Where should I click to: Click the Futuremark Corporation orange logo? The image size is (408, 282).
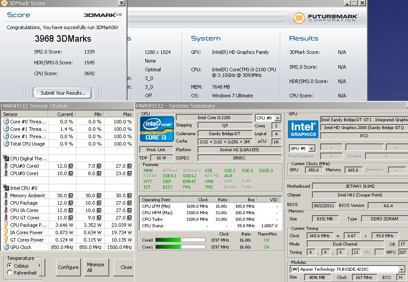pos(299,18)
